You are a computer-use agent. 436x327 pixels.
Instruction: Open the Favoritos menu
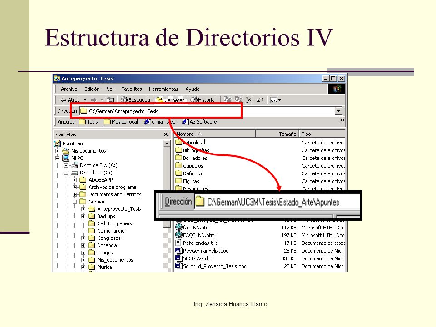pyautogui.click(x=132, y=89)
